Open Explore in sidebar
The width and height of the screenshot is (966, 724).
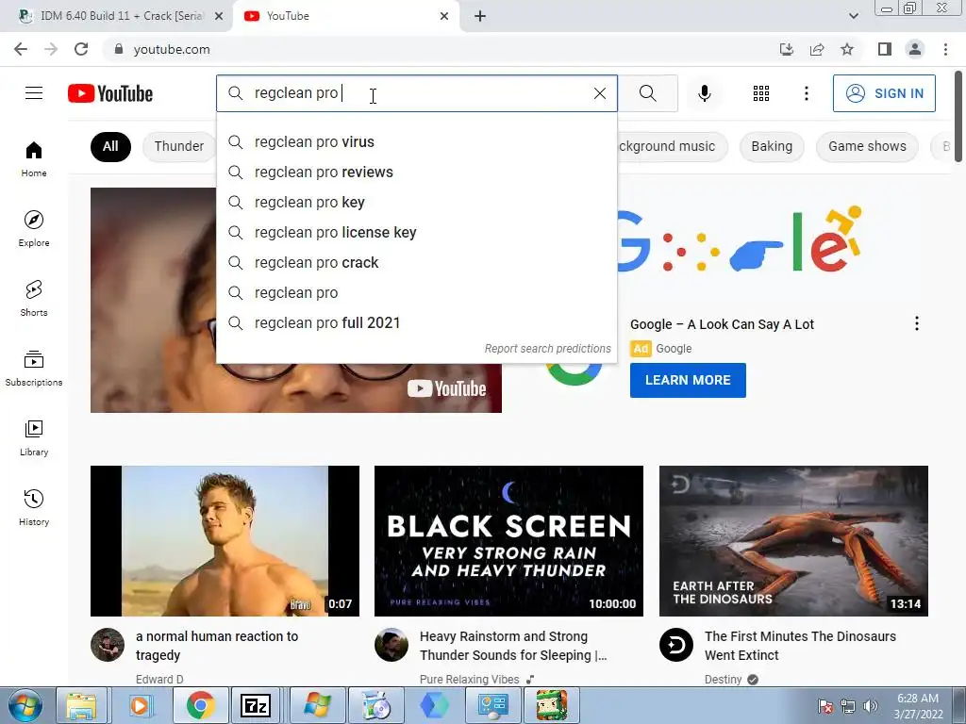click(x=34, y=228)
